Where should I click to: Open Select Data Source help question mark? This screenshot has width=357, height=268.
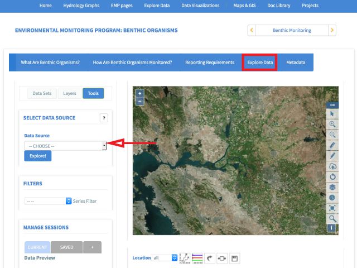point(104,118)
